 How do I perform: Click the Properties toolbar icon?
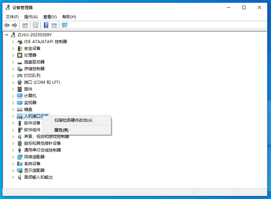tap(35, 25)
